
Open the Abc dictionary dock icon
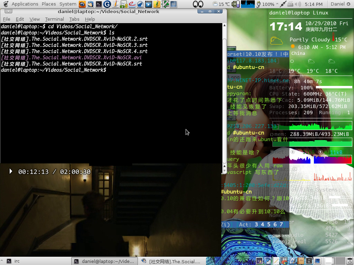click(x=301, y=261)
